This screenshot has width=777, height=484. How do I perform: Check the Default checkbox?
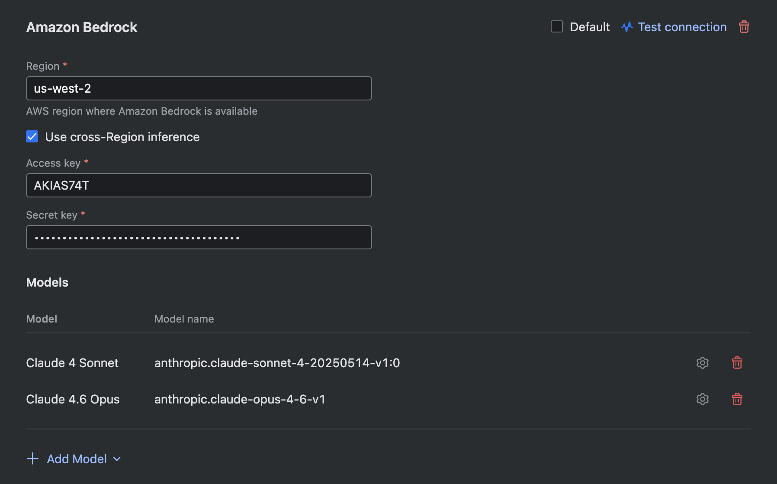pyautogui.click(x=557, y=26)
